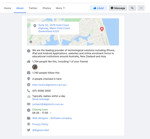Click the contact@digistorm.com.au email link
Viewport: 150px width, 139px height.
tap(48, 104)
